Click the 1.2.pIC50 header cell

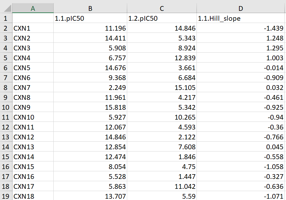[161, 19]
